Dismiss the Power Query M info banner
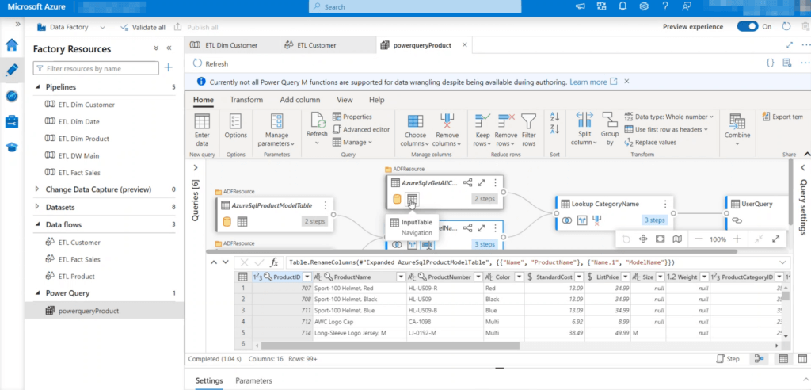Image resolution: width=811 pixels, height=390 pixels. (626, 82)
